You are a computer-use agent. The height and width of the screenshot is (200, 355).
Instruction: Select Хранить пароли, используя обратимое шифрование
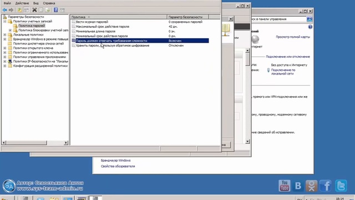click(x=113, y=46)
